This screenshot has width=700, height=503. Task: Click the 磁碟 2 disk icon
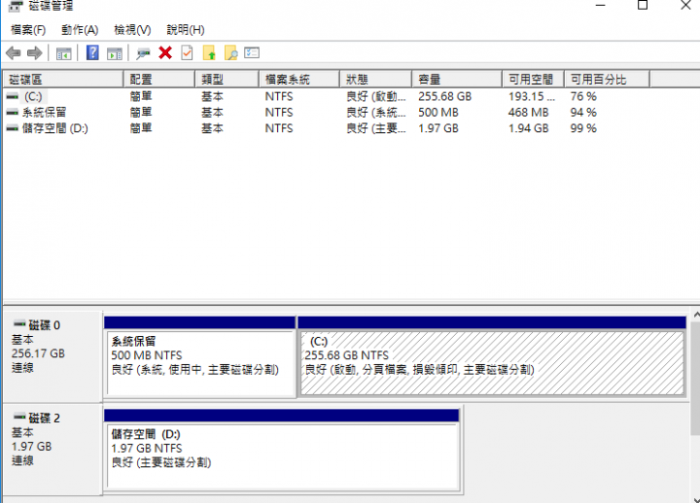point(19,417)
